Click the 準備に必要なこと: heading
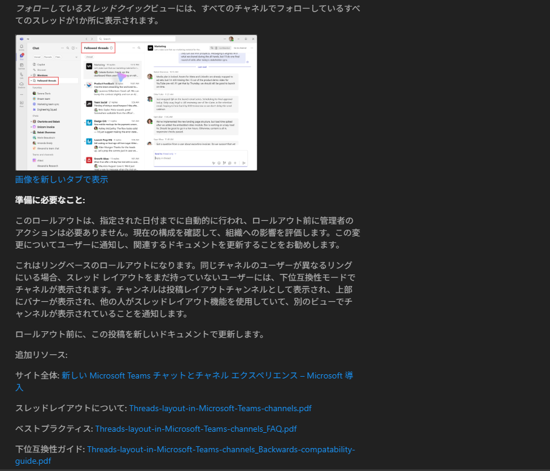The width and height of the screenshot is (550, 471). (x=50, y=200)
